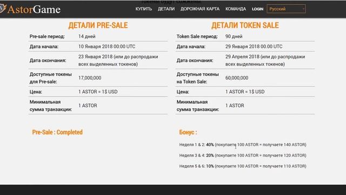Image resolution: width=346 pixels, height=195 pixels.
Task: Open the КУПИТЬ menu item
Action: click(144, 9)
